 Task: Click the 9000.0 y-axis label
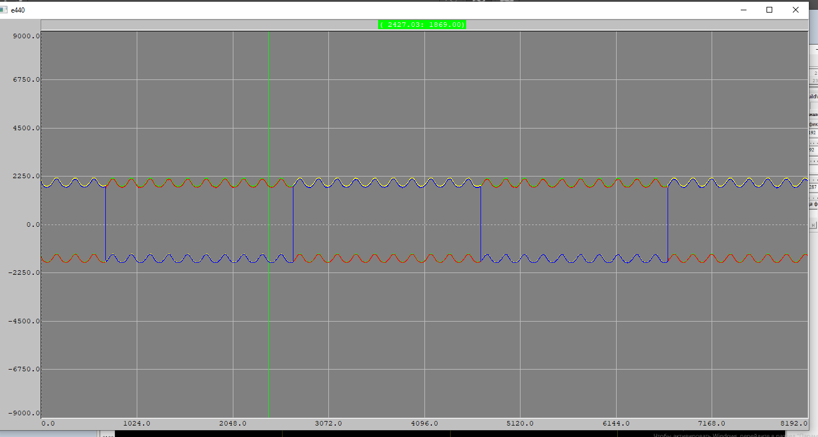(26, 35)
